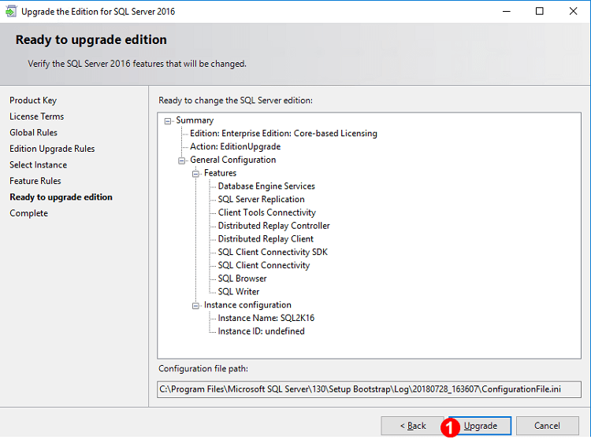Click the Upgrade button

[x=480, y=426]
